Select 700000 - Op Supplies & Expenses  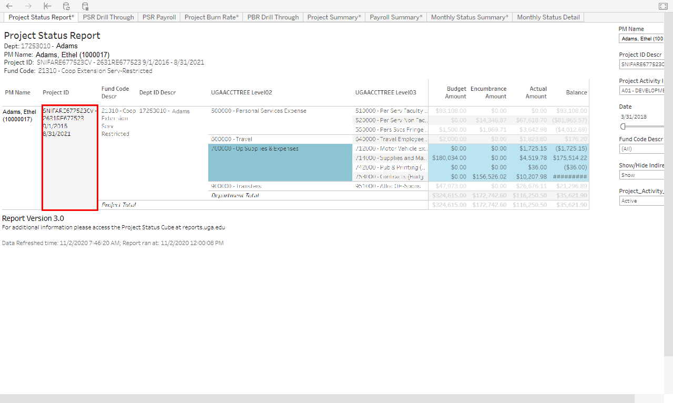pos(280,163)
